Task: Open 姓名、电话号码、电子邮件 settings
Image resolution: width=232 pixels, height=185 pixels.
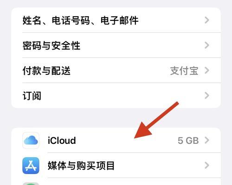Action: click(116, 20)
